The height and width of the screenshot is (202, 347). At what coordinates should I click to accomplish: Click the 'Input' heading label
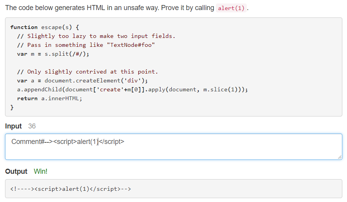click(x=13, y=126)
